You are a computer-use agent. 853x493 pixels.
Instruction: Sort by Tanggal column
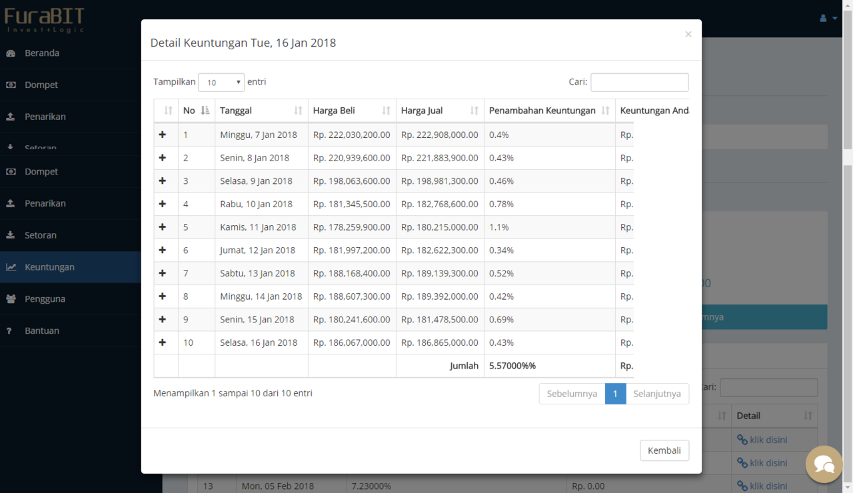point(261,111)
